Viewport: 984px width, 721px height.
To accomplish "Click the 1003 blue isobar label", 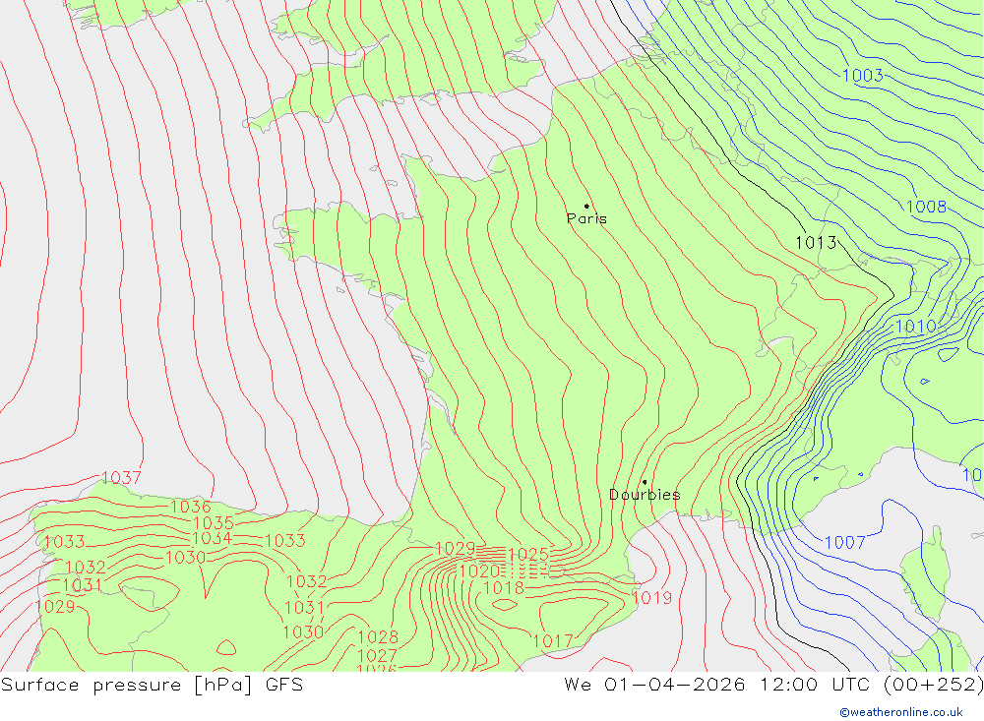I will point(862,76).
